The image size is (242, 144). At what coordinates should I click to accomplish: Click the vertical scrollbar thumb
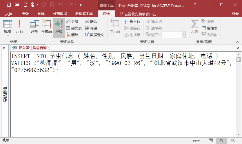pyautogui.click(x=239, y=59)
